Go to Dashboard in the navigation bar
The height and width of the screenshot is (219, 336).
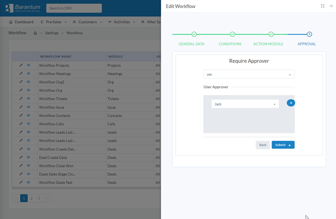click(22, 22)
